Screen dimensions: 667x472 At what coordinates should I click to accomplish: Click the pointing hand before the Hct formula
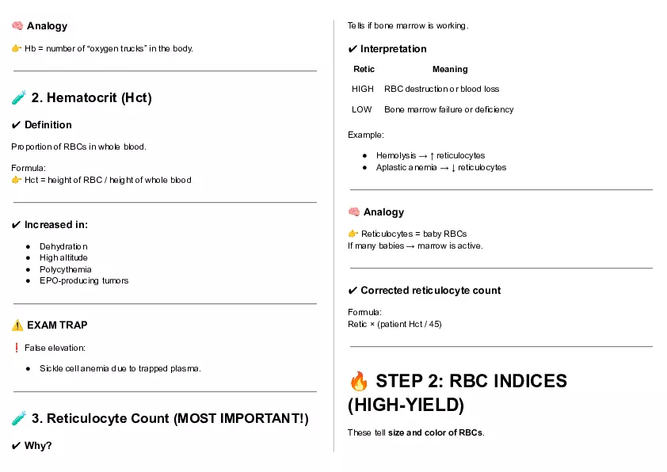17,180
